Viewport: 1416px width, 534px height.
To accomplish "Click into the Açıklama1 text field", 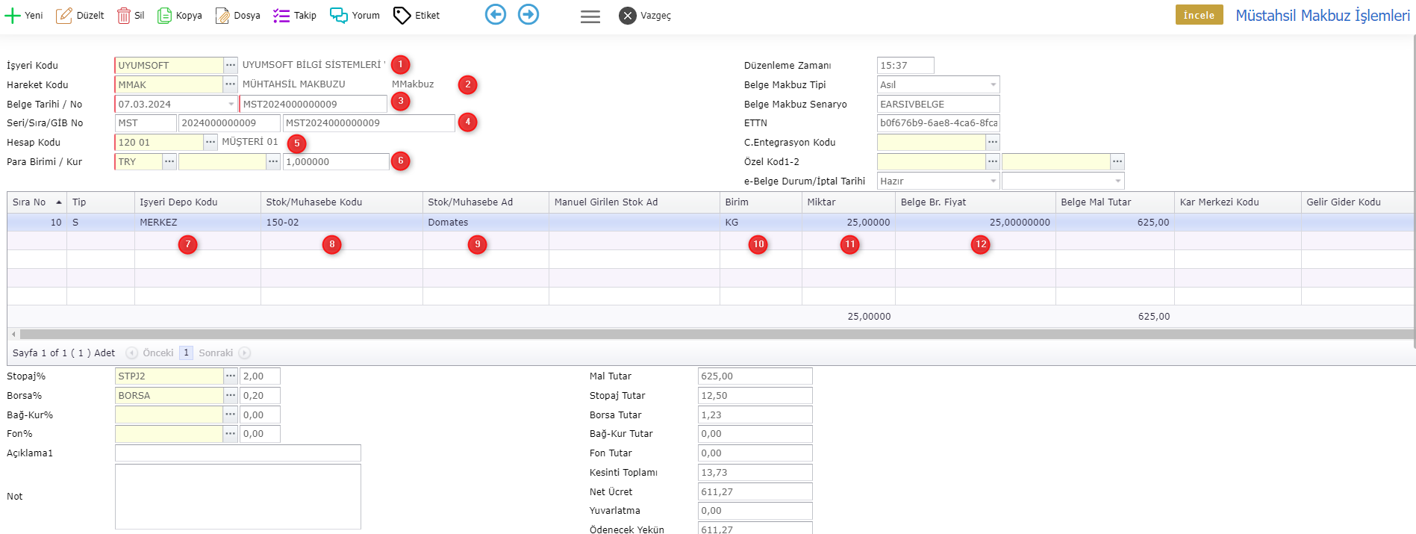I will click(237, 453).
